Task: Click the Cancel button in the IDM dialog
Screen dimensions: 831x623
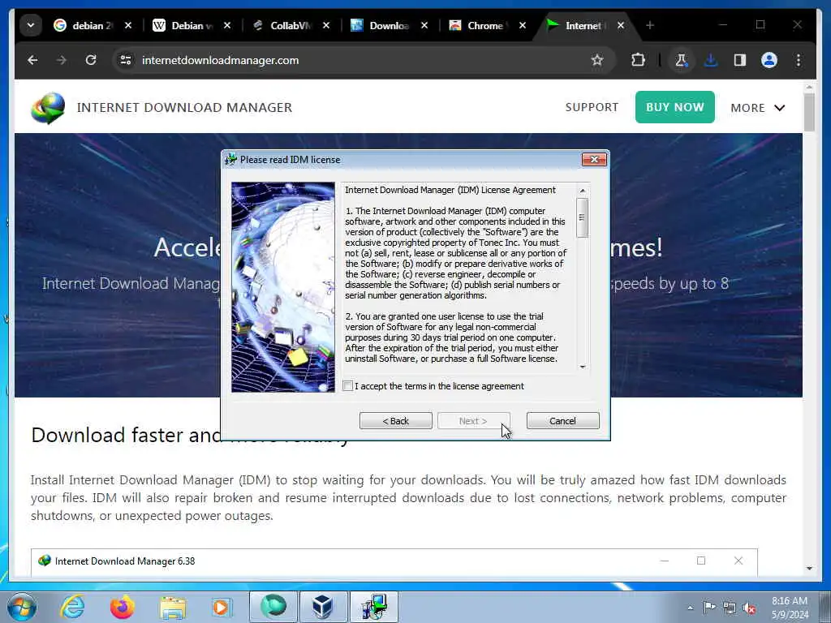Action: click(563, 421)
